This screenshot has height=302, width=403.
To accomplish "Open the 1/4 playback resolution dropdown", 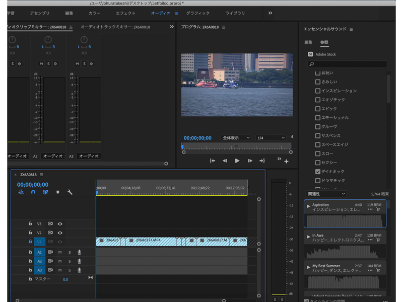I will point(271,138).
